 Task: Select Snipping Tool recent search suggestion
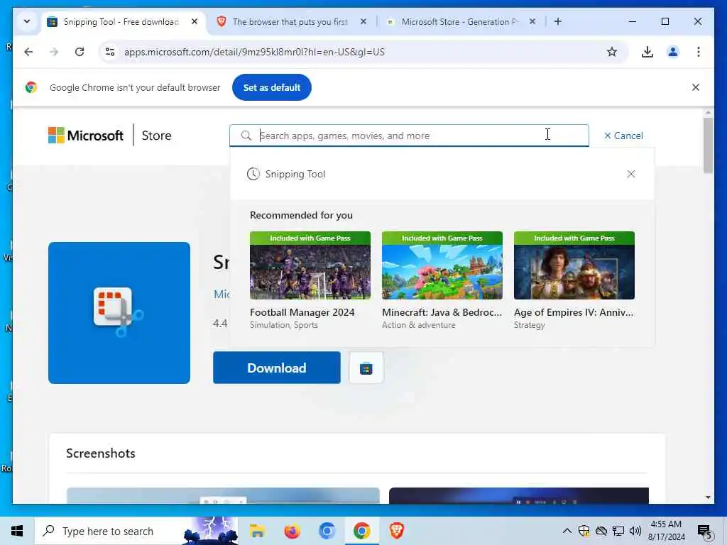[x=295, y=174]
